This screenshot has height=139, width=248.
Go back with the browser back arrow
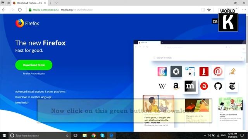pos(4,10)
